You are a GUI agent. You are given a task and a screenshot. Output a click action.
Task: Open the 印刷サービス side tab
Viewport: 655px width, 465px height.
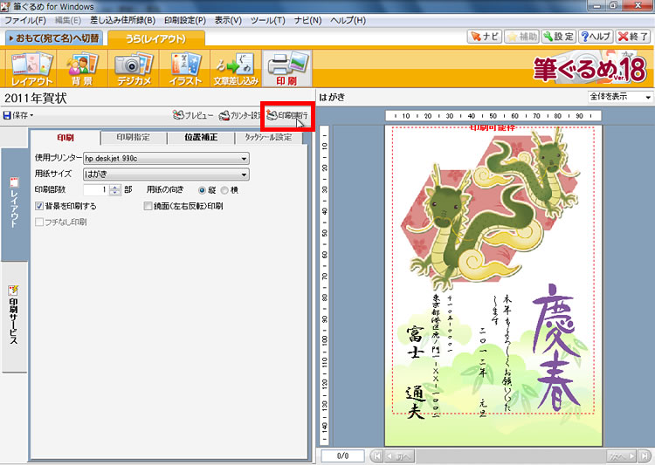14,318
